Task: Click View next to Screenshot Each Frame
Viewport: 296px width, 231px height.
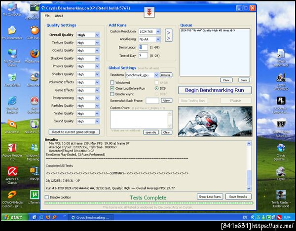Action: click(167, 100)
